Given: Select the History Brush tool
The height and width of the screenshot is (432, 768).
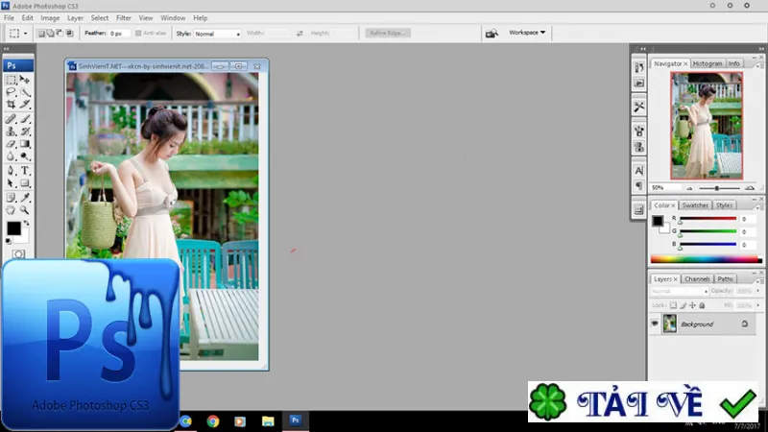Looking at the screenshot, I should (25, 132).
